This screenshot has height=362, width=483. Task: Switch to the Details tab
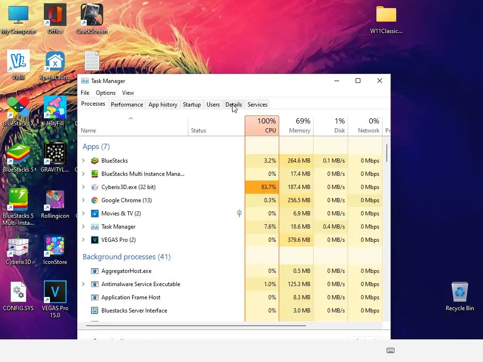pyautogui.click(x=234, y=105)
